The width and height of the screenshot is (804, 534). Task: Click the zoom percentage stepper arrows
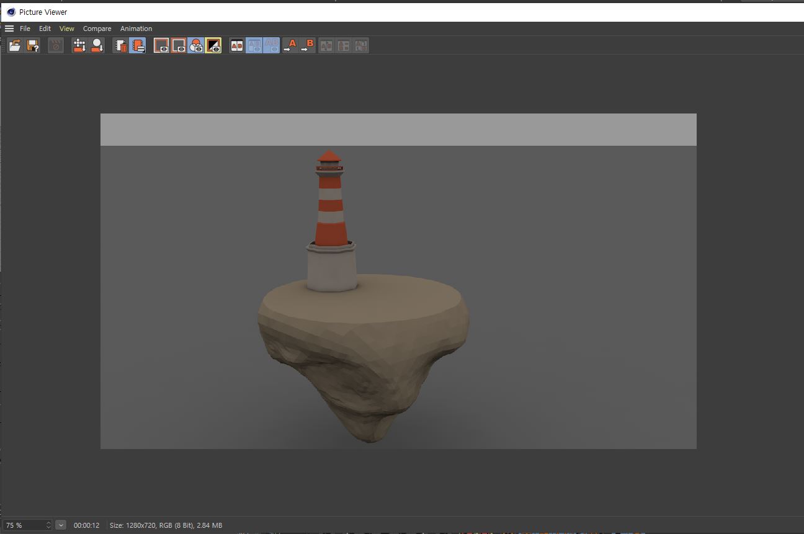click(48, 525)
